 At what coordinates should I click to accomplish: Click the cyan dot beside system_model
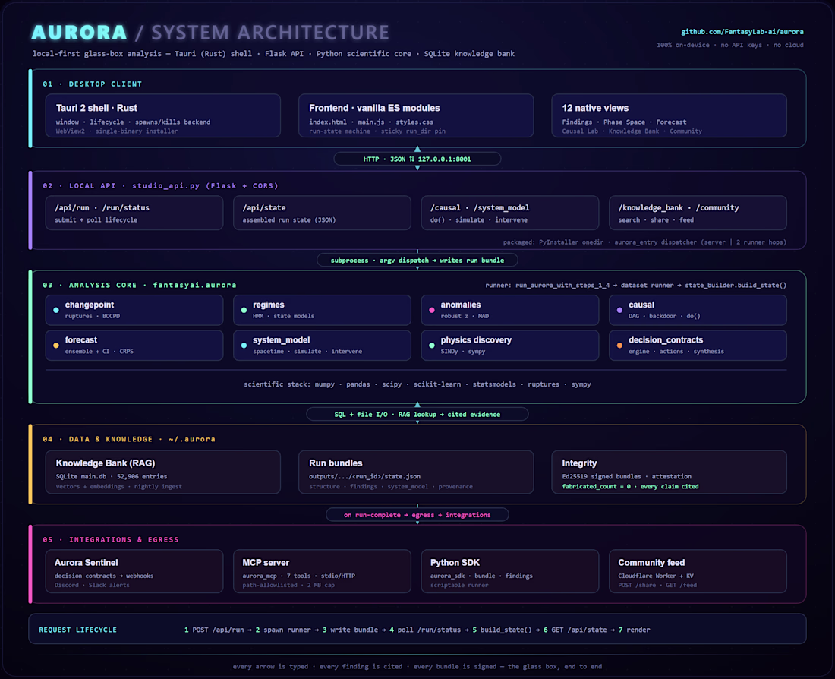click(244, 346)
